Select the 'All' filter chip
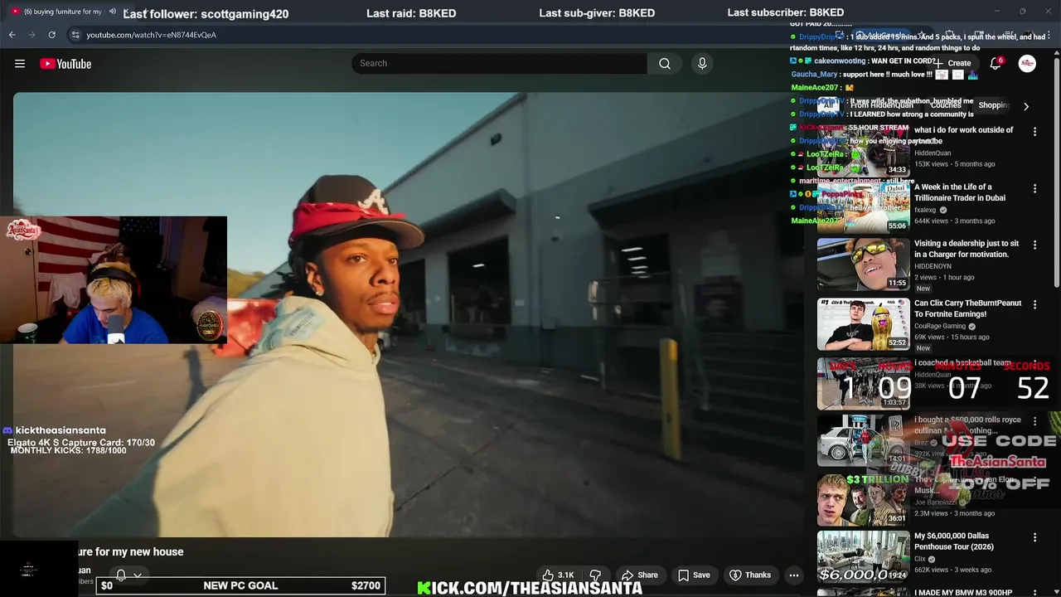1061x597 pixels. coord(828,105)
